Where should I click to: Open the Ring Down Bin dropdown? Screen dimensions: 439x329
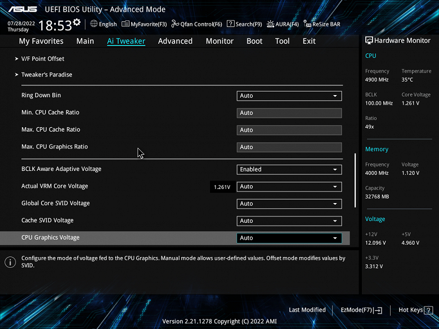(x=289, y=96)
